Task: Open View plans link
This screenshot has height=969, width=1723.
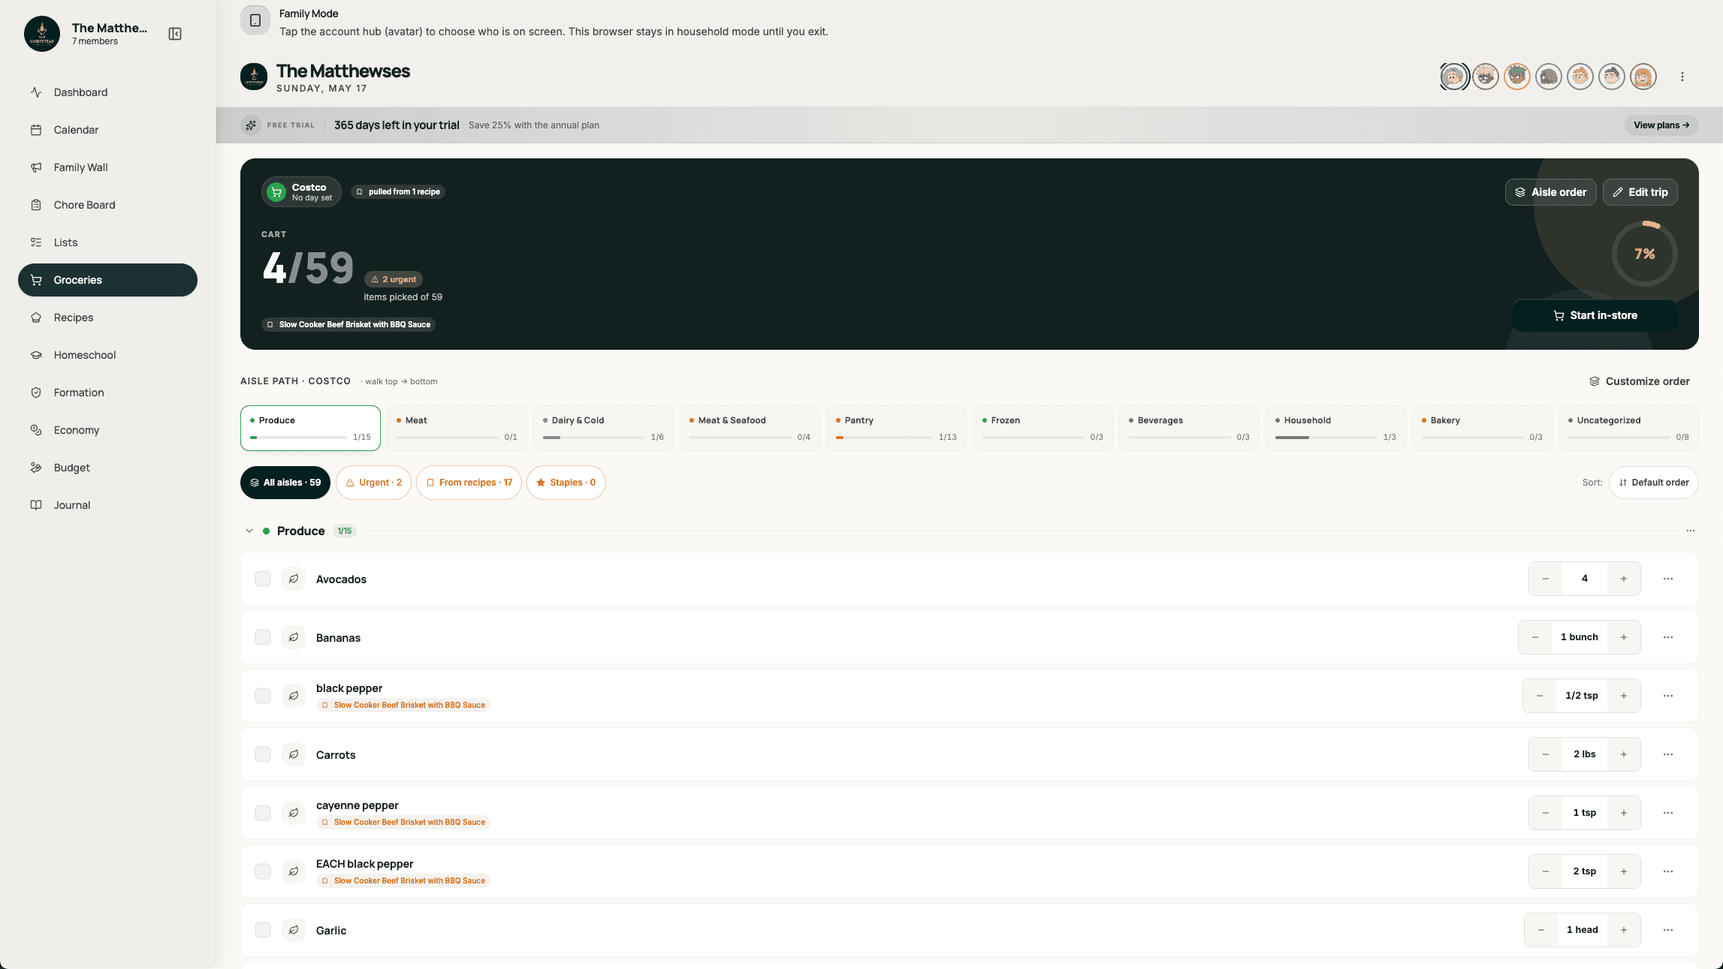Action: pyautogui.click(x=1661, y=125)
